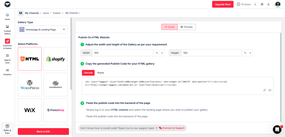Click the Upgrade Now! button
The width and height of the screenshot is (285, 137).
(223, 4)
